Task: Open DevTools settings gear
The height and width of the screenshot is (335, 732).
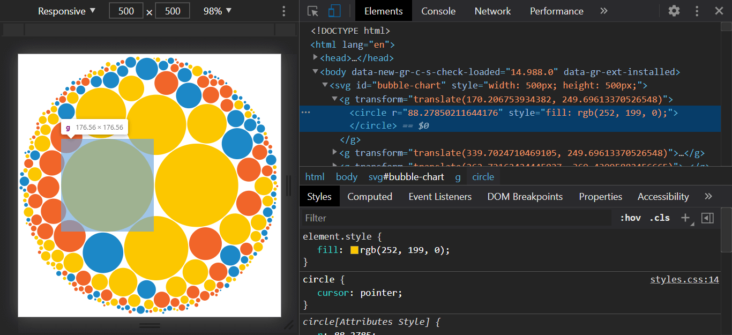Action: (674, 11)
